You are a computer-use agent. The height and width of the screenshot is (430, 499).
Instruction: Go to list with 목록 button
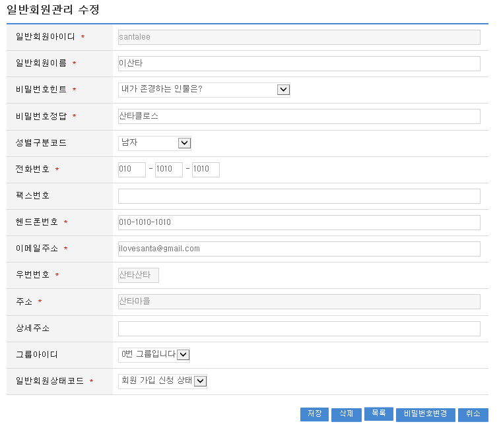(x=378, y=414)
